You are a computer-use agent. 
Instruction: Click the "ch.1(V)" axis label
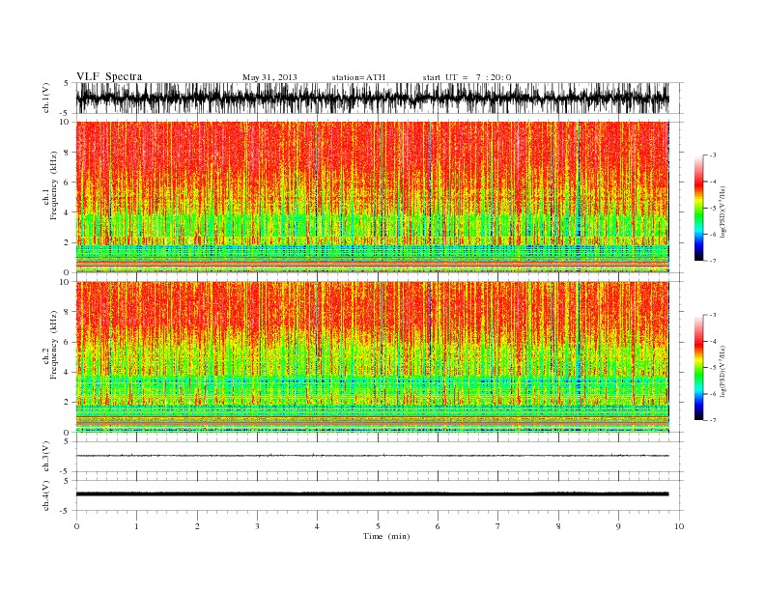pyautogui.click(x=46, y=98)
